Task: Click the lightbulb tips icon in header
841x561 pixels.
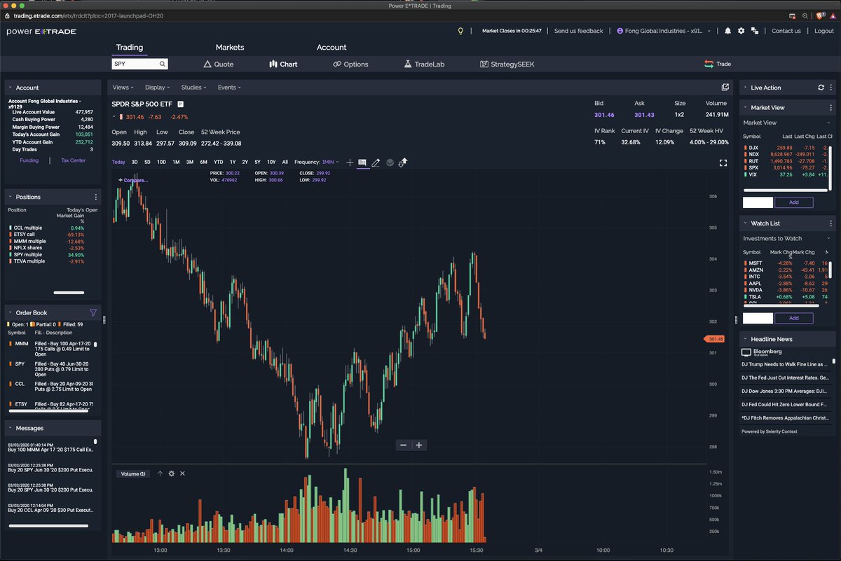Action: coord(460,31)
